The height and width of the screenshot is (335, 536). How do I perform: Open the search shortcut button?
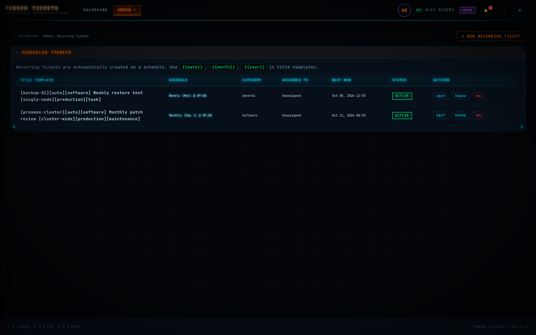[x=503, y=10]
